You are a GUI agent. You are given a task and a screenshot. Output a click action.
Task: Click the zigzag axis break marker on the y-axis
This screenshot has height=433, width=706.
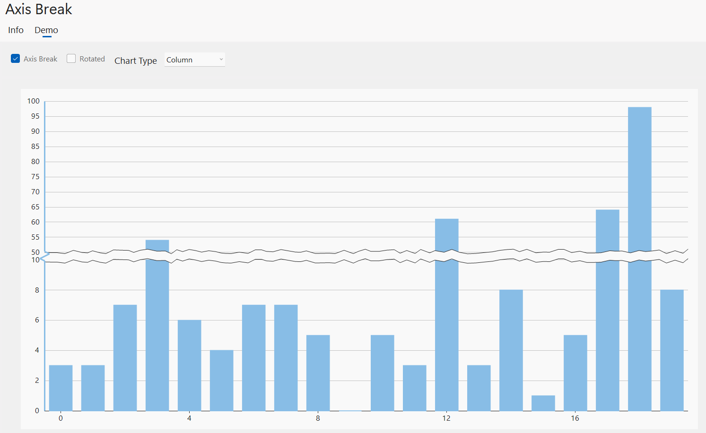point(45,257)
